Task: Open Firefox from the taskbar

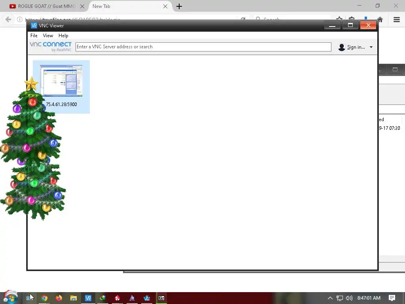Action: (59, 298)
